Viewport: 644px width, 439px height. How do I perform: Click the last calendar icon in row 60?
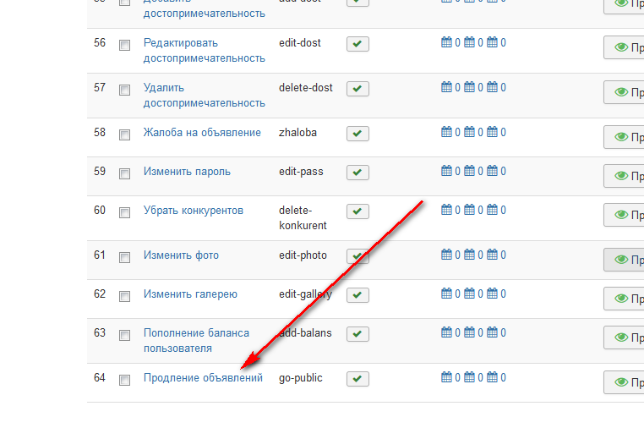pyautogui.click(x=492, y=210)
